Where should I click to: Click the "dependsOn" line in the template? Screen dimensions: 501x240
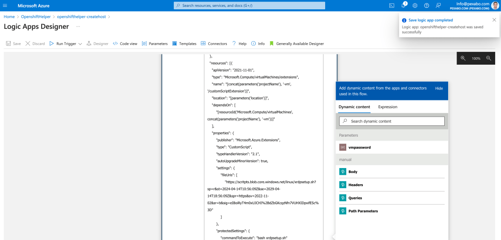224,105
